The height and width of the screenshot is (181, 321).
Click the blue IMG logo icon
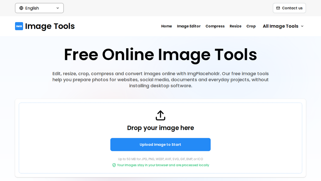[19, 26]
